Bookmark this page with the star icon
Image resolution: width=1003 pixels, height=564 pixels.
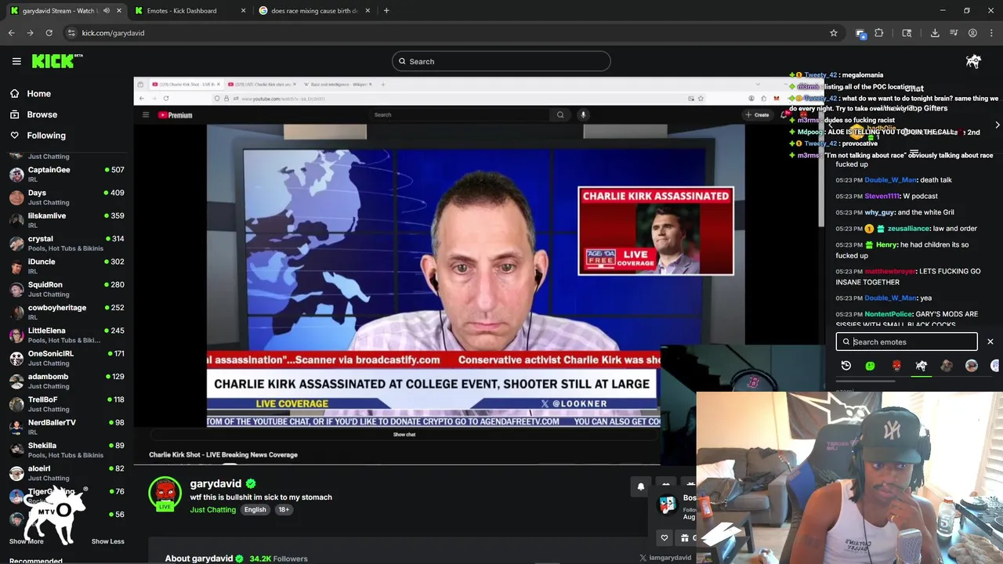pos(834,33)
